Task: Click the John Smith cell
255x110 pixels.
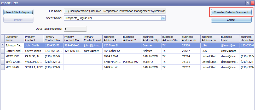Action: (x=34, y=45)
